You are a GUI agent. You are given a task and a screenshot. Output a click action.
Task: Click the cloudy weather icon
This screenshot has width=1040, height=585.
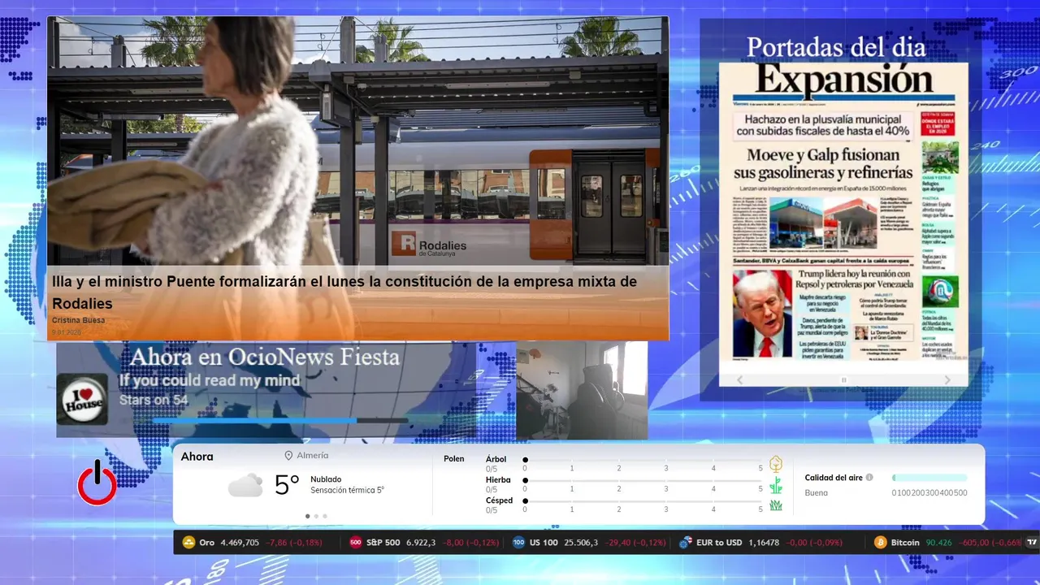pos(245,485)
